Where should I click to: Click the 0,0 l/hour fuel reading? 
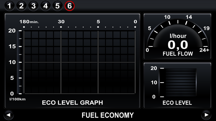pyautogui.click(x=178, y=45)
